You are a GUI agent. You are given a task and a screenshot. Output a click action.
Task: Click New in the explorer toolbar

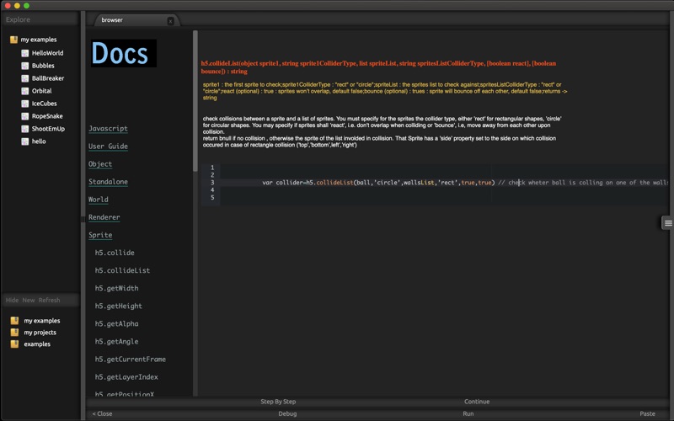coord(29,301)
